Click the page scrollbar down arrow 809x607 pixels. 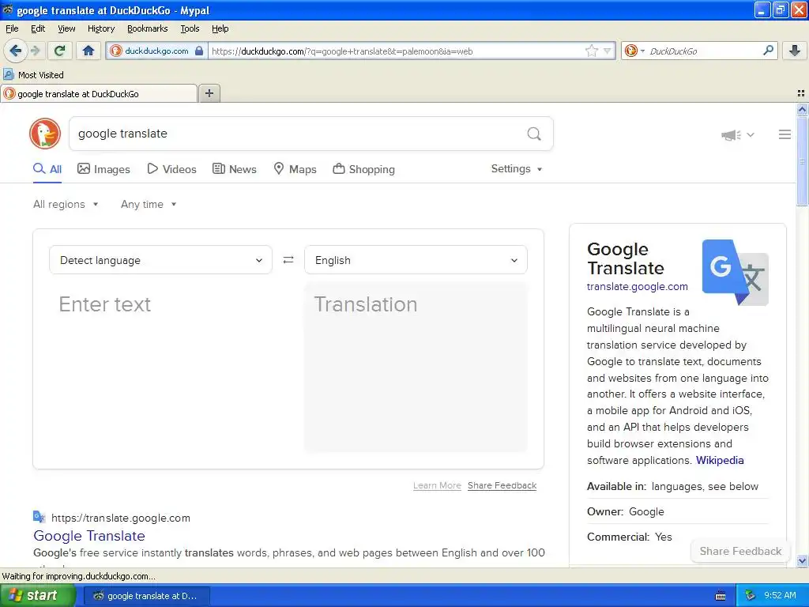(x=802, y=561)
